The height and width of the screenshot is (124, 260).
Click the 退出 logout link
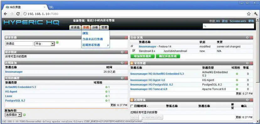point(225,21)
